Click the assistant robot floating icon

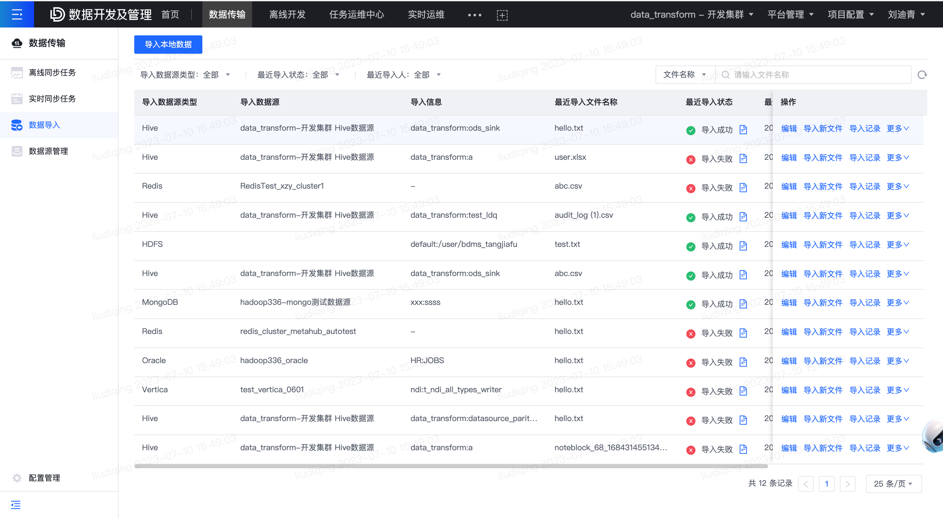click(933, 436)
